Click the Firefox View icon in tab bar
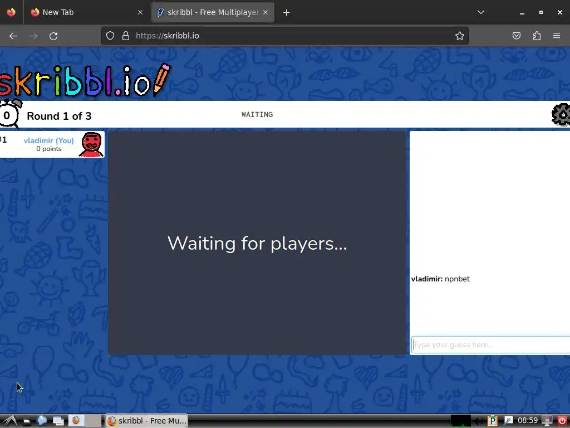The width and height of the screenshot is (570, 428). click(x=11, y=12)
